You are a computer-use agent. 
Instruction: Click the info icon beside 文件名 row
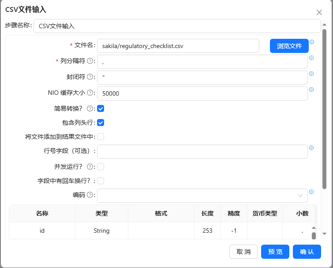(311, 42)
